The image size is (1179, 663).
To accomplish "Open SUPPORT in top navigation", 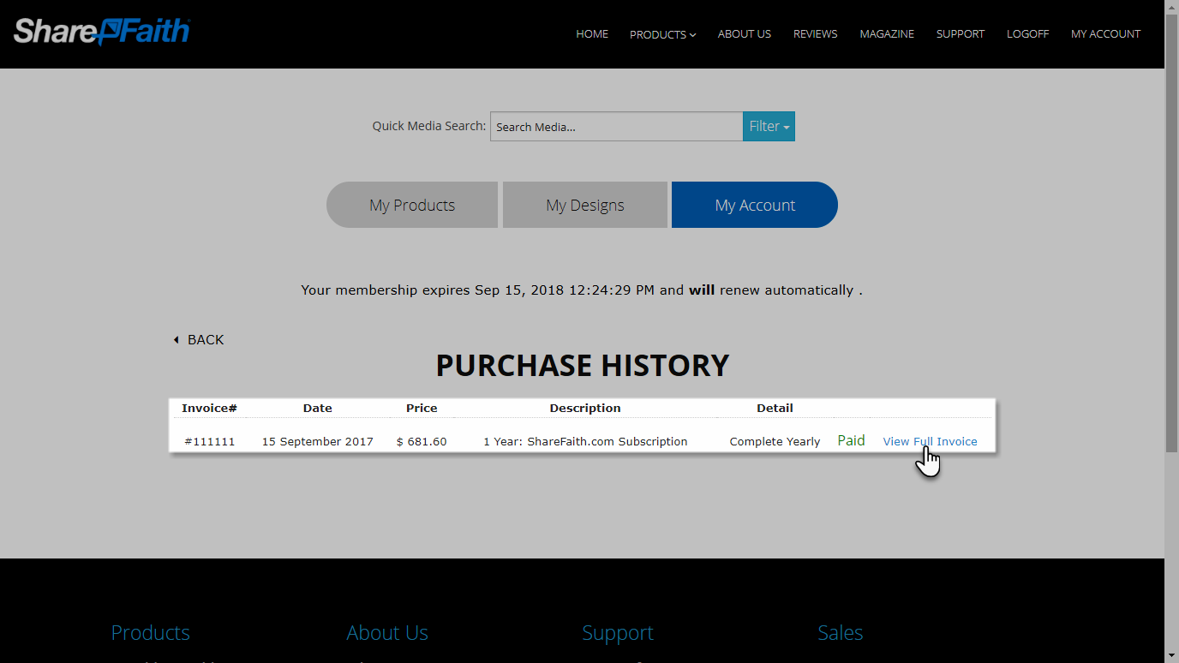I will (961, 34).
